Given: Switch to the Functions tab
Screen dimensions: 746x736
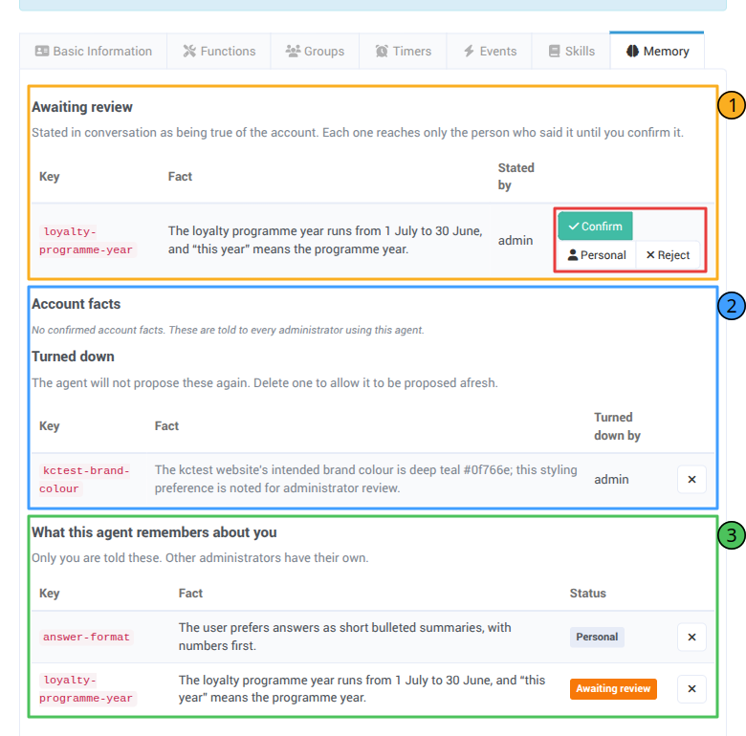Looking at the screenshot, I should (x=219, y=52).
